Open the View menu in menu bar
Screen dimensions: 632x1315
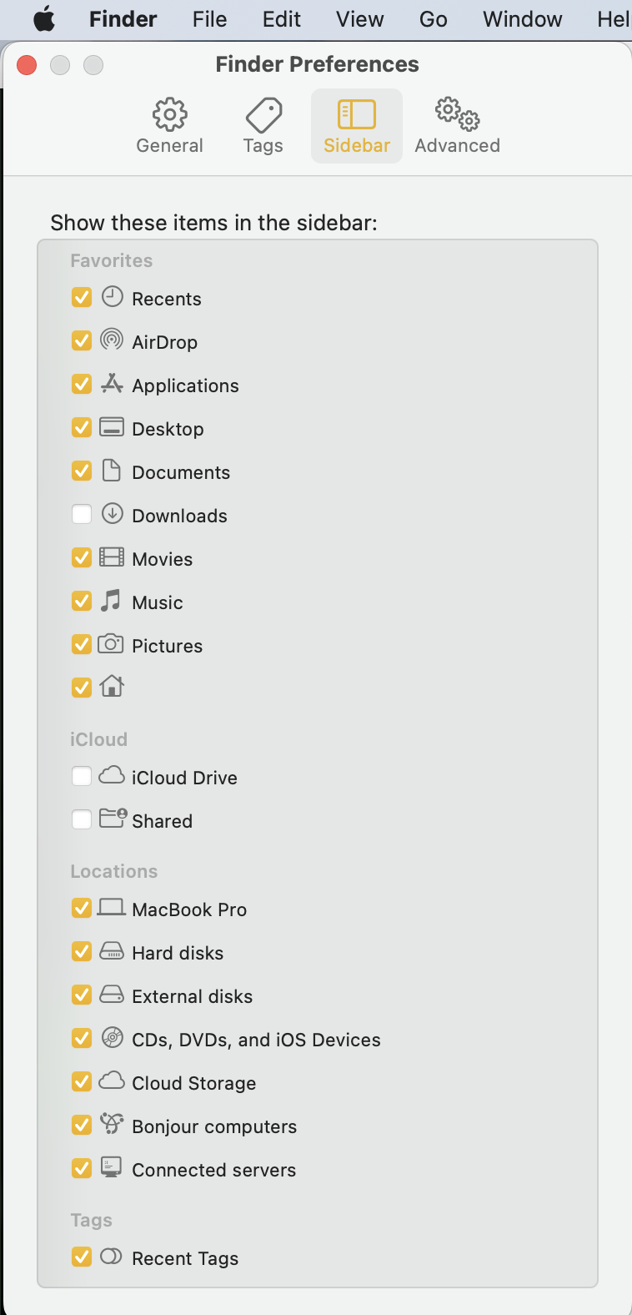[x=360, y=19]
